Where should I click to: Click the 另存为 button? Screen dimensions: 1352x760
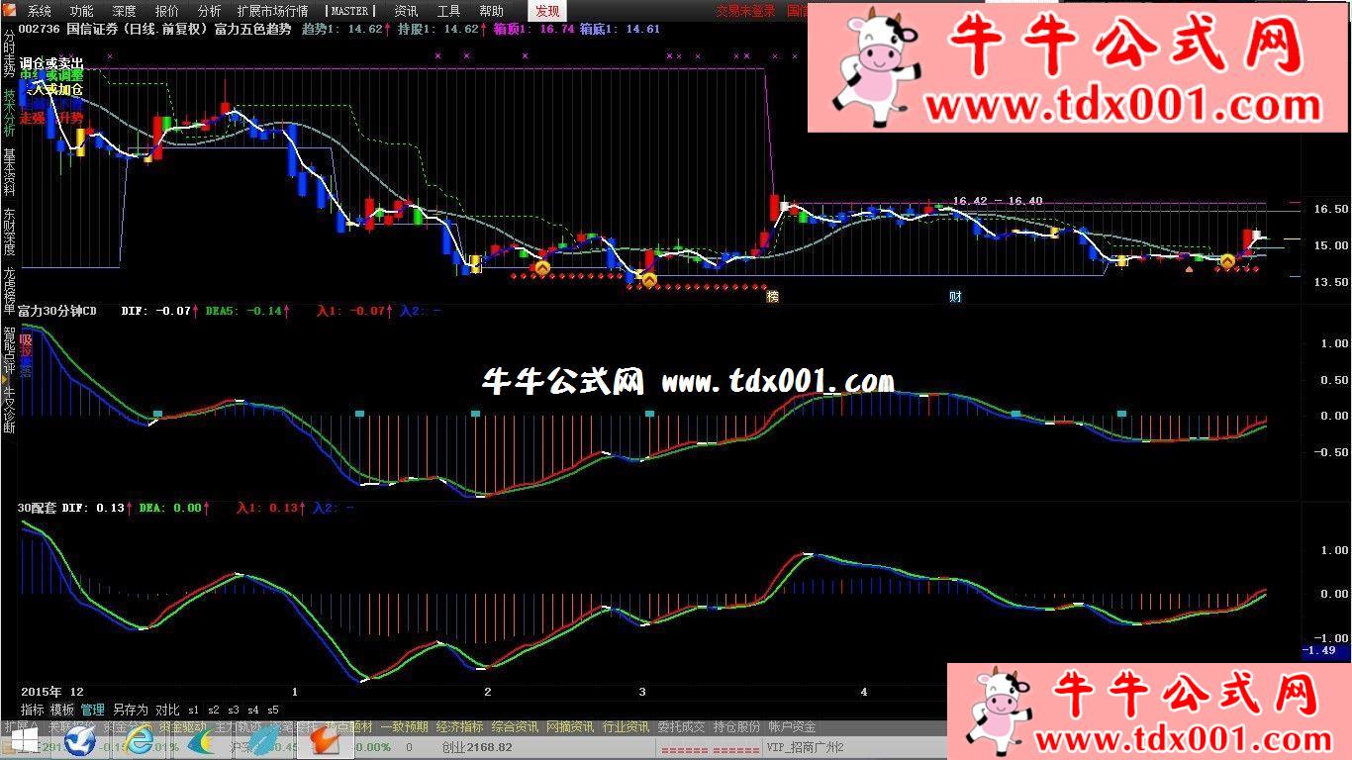point(130,710)
